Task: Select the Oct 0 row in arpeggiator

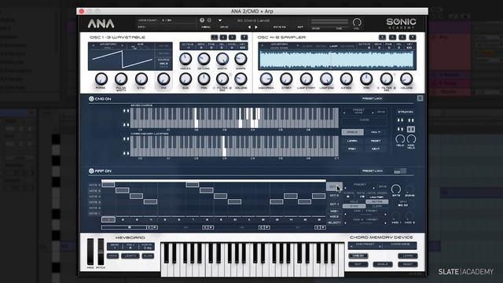Action: [334, 196]
